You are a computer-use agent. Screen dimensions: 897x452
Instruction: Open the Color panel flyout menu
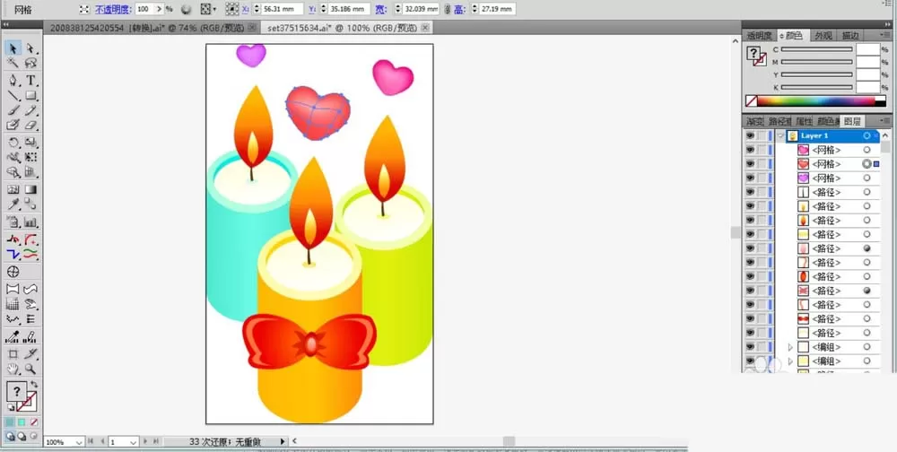[885, 36]
